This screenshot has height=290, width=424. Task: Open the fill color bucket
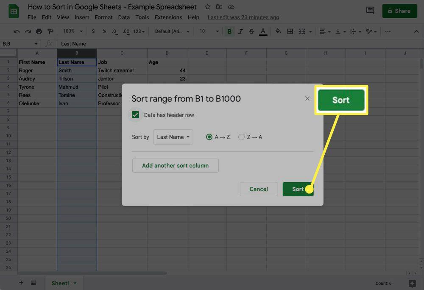point(278,31)
